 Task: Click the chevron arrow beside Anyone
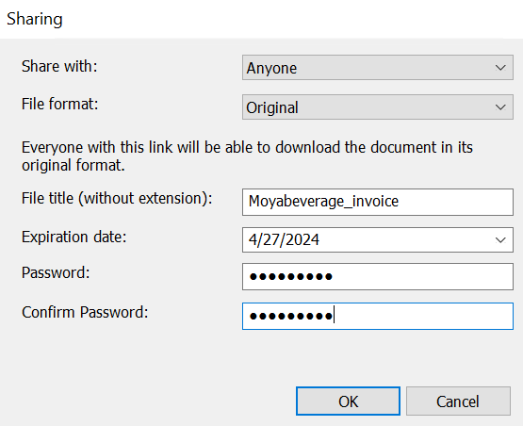[500, 68]
